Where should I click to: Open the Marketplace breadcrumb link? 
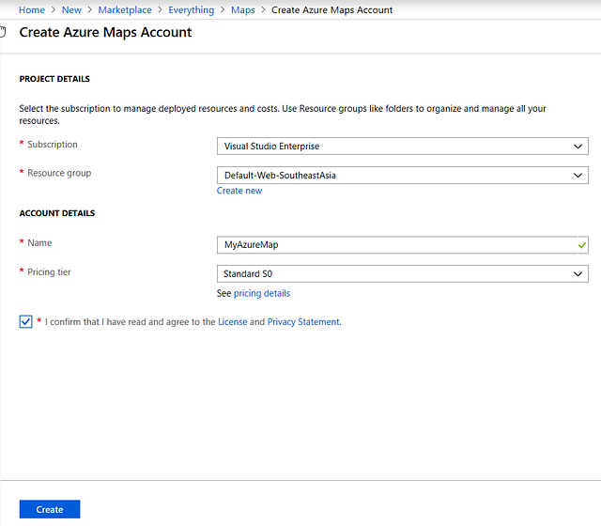click(125, 10)
